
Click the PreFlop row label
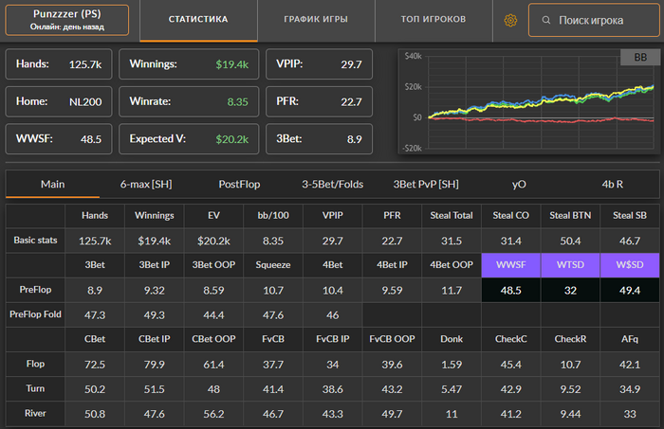35,290
